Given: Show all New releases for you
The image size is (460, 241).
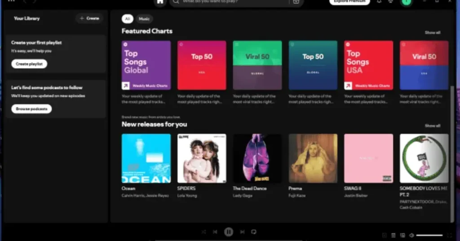Looking at the screenshot, I should point(433,125).
